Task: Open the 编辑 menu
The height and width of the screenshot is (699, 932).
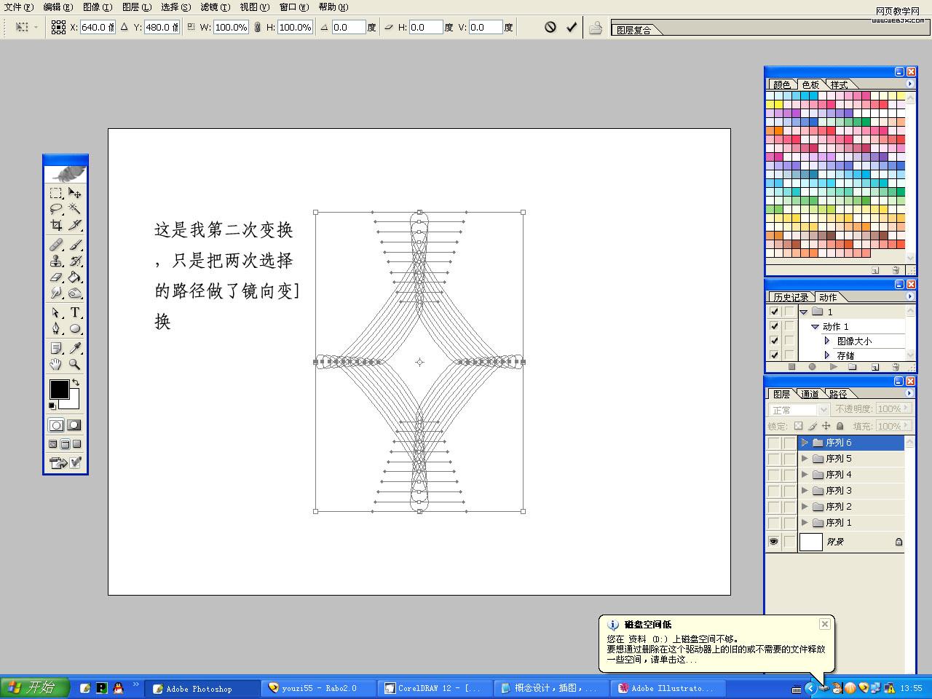Action: coord(58,7)
